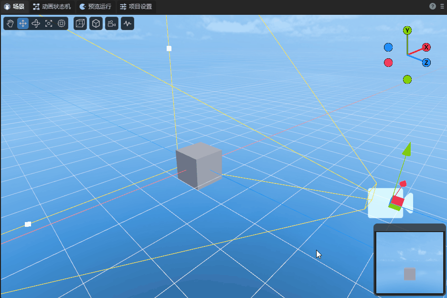Toggle the pulse waveform stats button
This screenshot has width=447, height=298.
[x=128, y=23]
